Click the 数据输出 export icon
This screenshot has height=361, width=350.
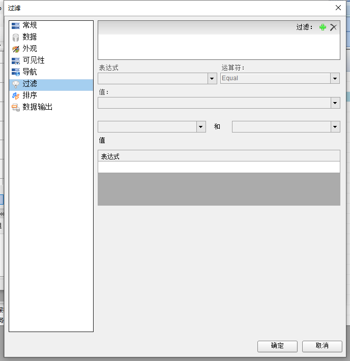(16, 108)
